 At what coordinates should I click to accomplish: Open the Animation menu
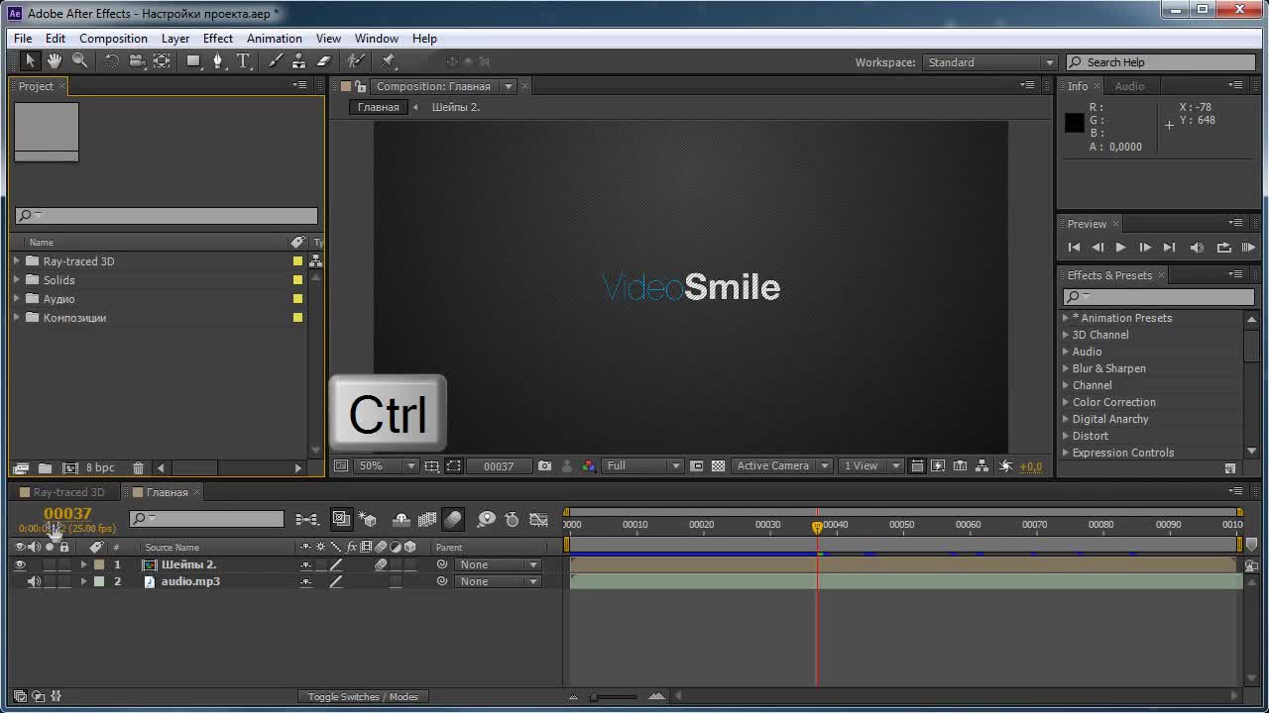[x=275, y=39]
